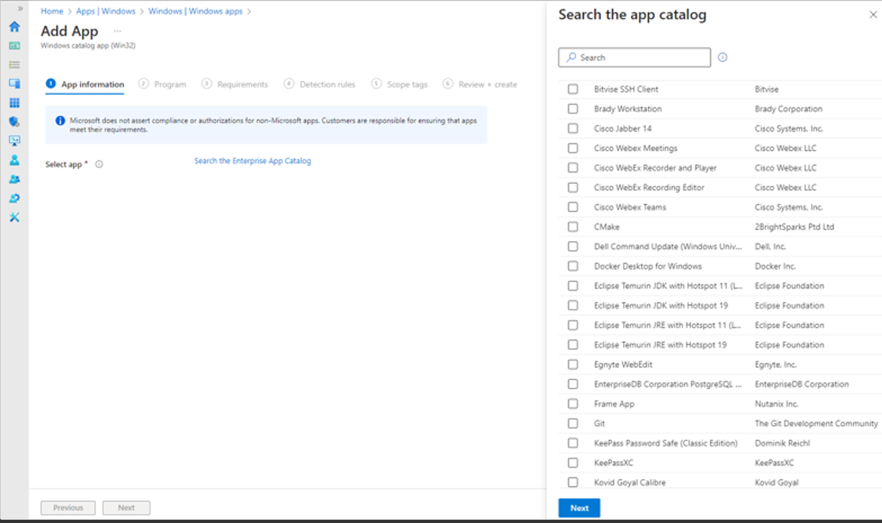
Task: Open Home from the sidebar icon
Action: pyautogui.click(x=14, y=26)
